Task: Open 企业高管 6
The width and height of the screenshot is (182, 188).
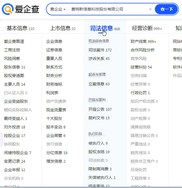Action: [56, 136]
